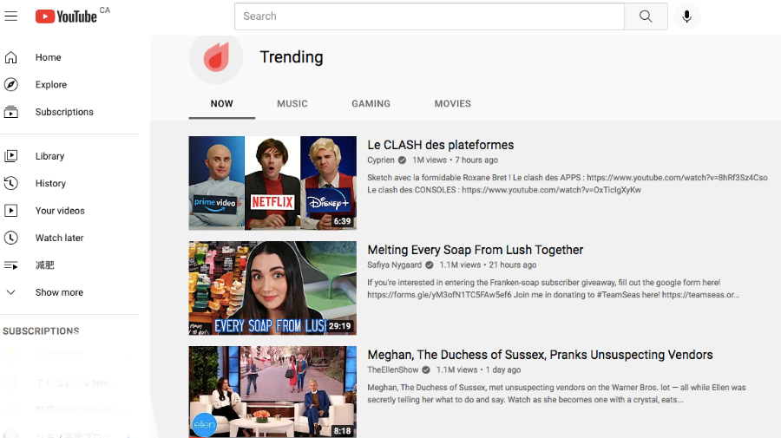This screenshot has width=781, height=438.
Task: Click TheEllenShow's verified badge
Action: tap(426, 369)
